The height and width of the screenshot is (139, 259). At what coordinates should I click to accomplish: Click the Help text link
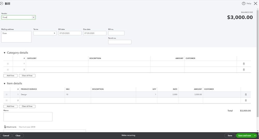click(x=249, y=3)
